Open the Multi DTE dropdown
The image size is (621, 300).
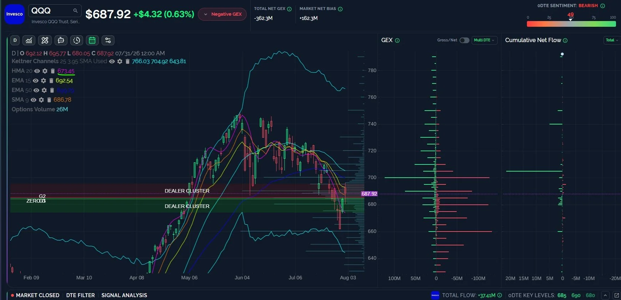pyautogui.click(x=484, y=40)
